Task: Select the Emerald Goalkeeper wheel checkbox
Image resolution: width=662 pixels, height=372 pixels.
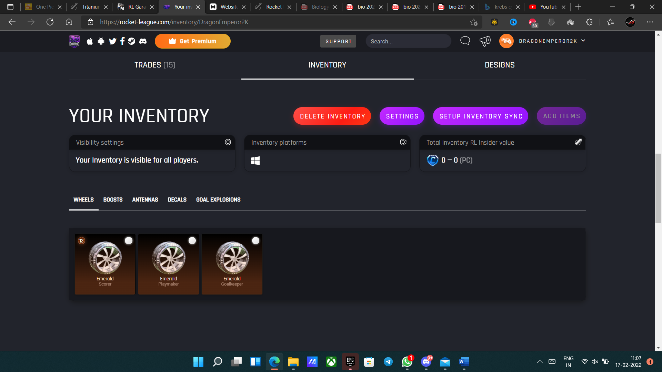Action: point(255,241)
